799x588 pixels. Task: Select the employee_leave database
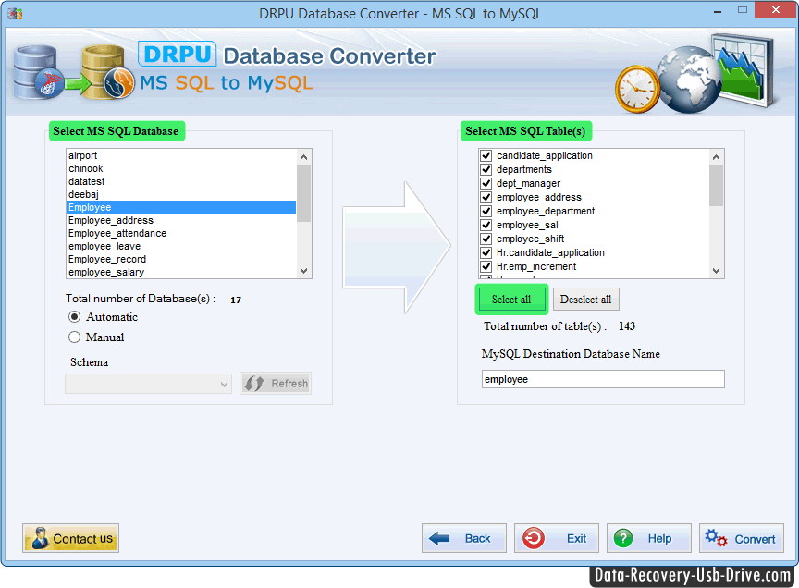click(181, 246)
